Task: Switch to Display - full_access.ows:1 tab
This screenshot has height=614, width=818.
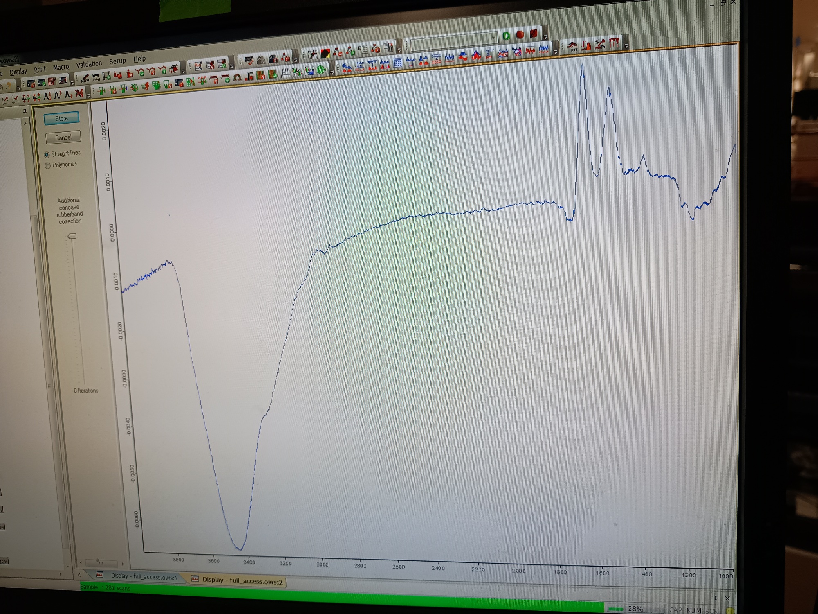Action: tap(143, 576)
